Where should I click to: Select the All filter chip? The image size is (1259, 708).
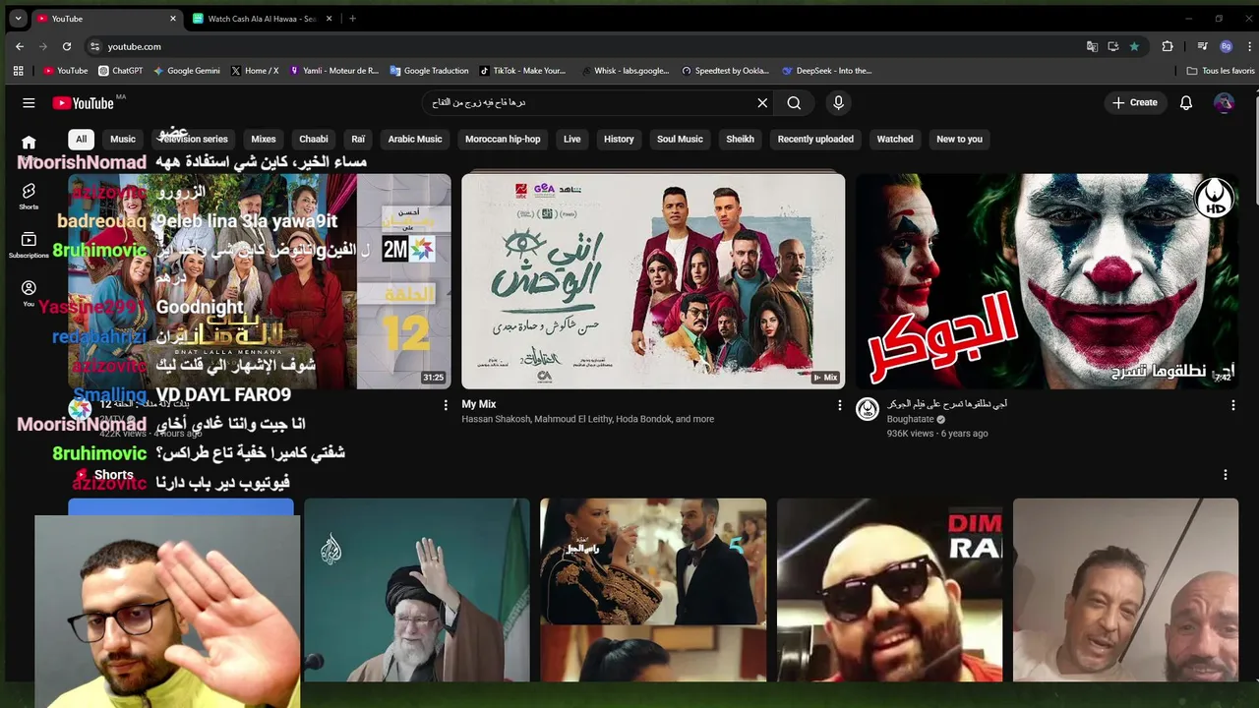pyautogui.click(x=81, y=139)
